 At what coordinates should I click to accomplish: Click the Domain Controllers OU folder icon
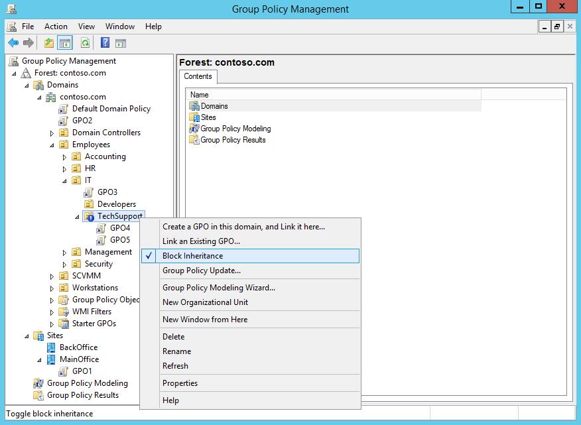[64, 133]
